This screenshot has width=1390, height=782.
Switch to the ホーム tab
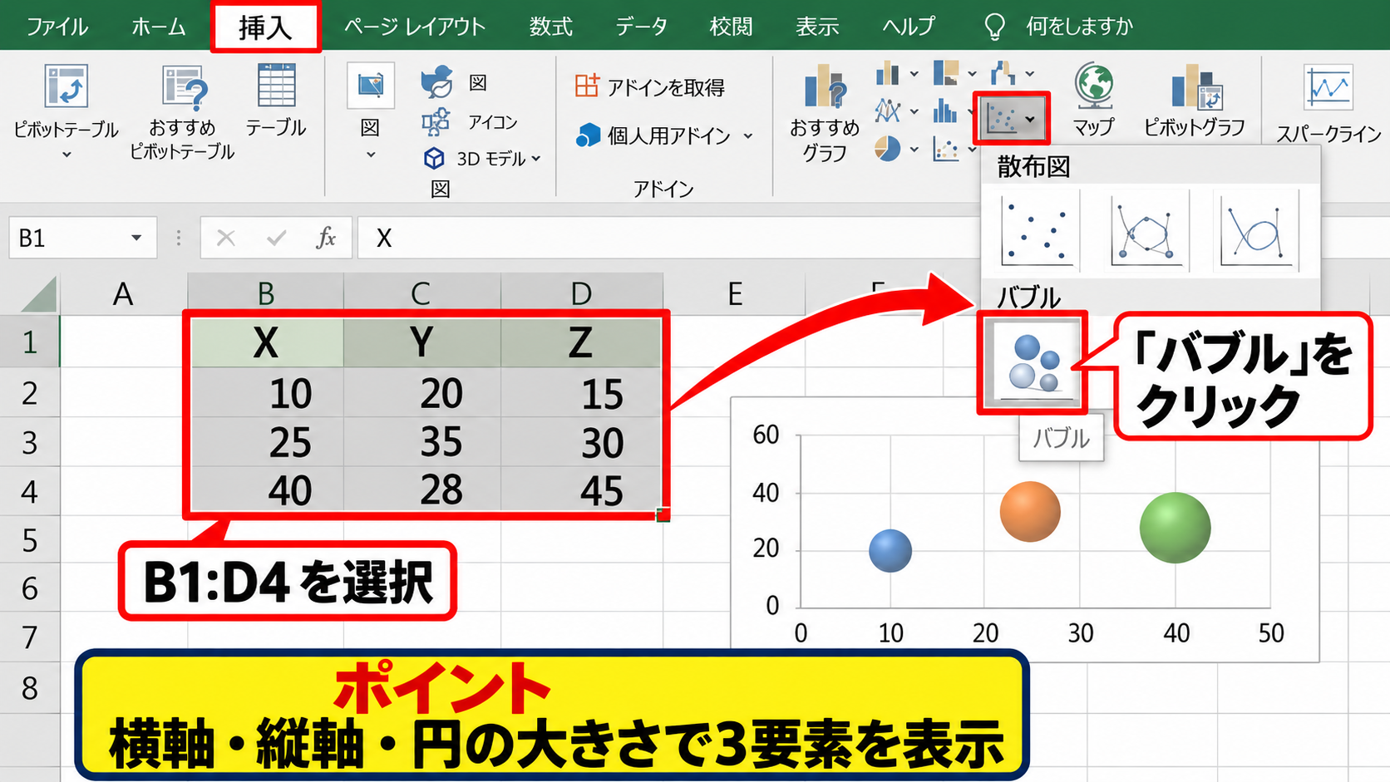[x=158, y=27]
